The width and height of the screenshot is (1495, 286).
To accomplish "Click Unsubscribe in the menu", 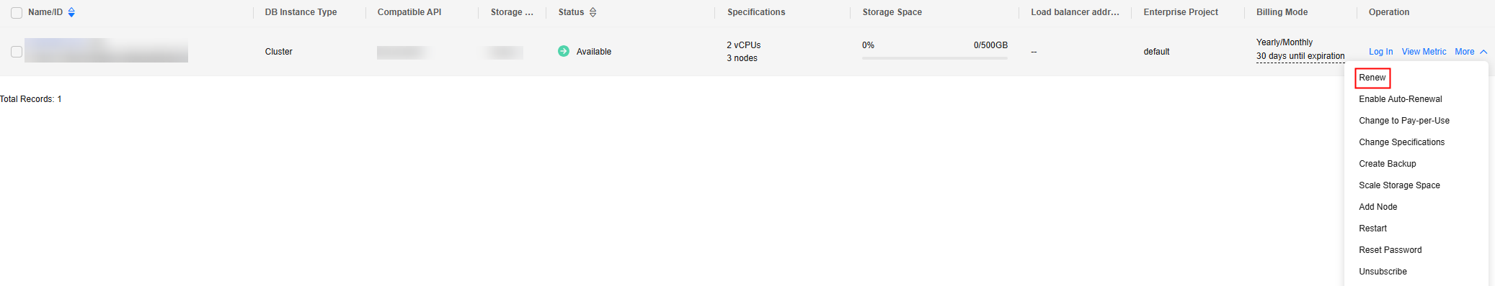I will [1383, 272].
